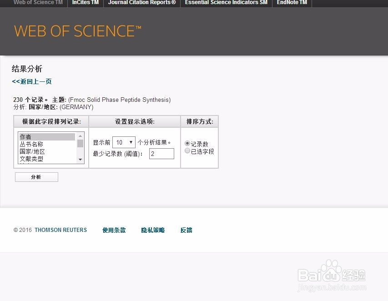
Task: Go back via <<返回上一页 link
Action: pos(32,81)
